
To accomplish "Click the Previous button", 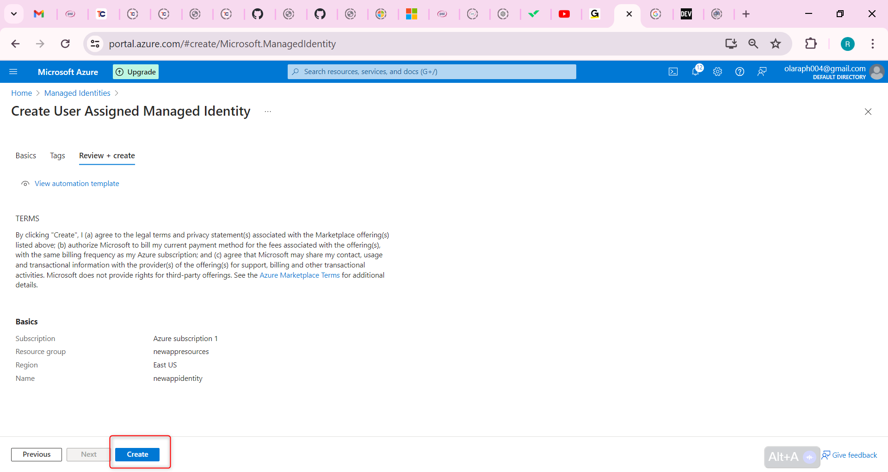I will (x=37, y=454).
